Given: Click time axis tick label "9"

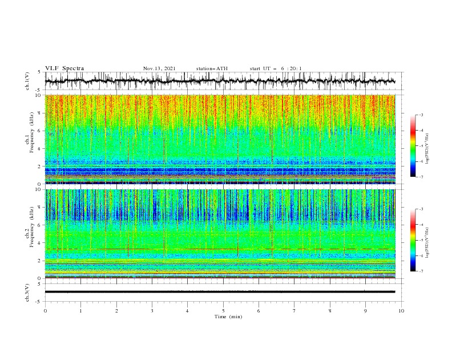Looking at the screenshot, I should [365, 311].
